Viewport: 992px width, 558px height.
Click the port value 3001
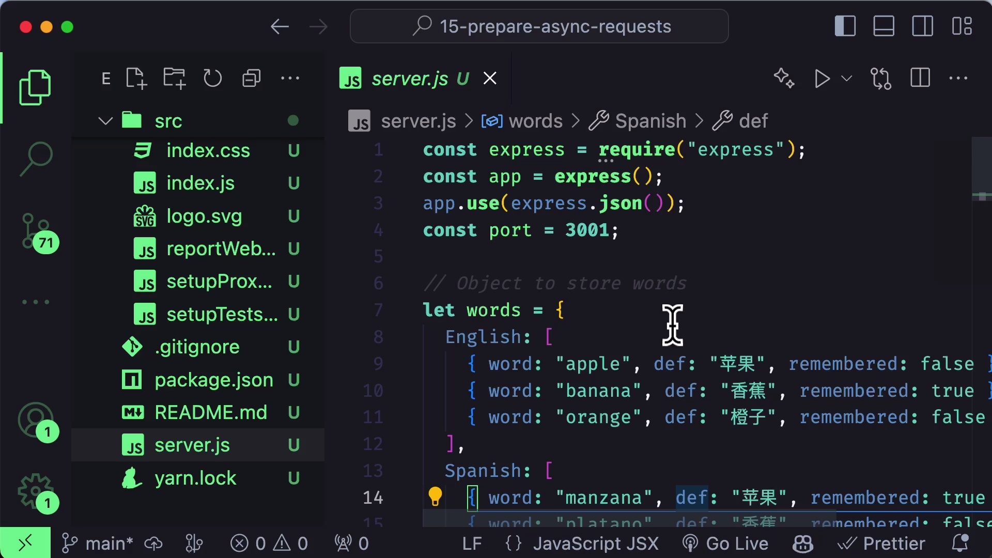click(587, 230)
